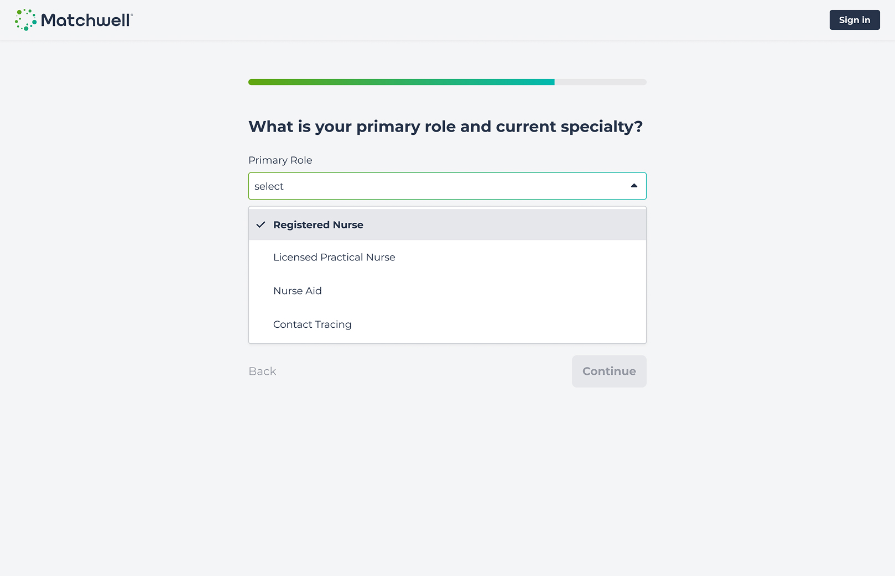Click Registered Nurse label text
The image size is (895, 576).
point(318,225)
